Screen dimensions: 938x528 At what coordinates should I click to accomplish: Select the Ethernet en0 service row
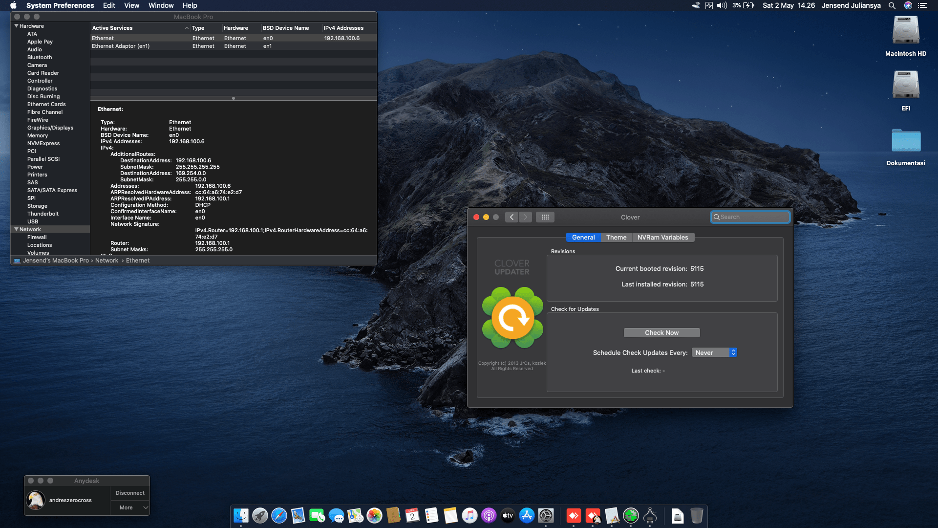[234, 38]
